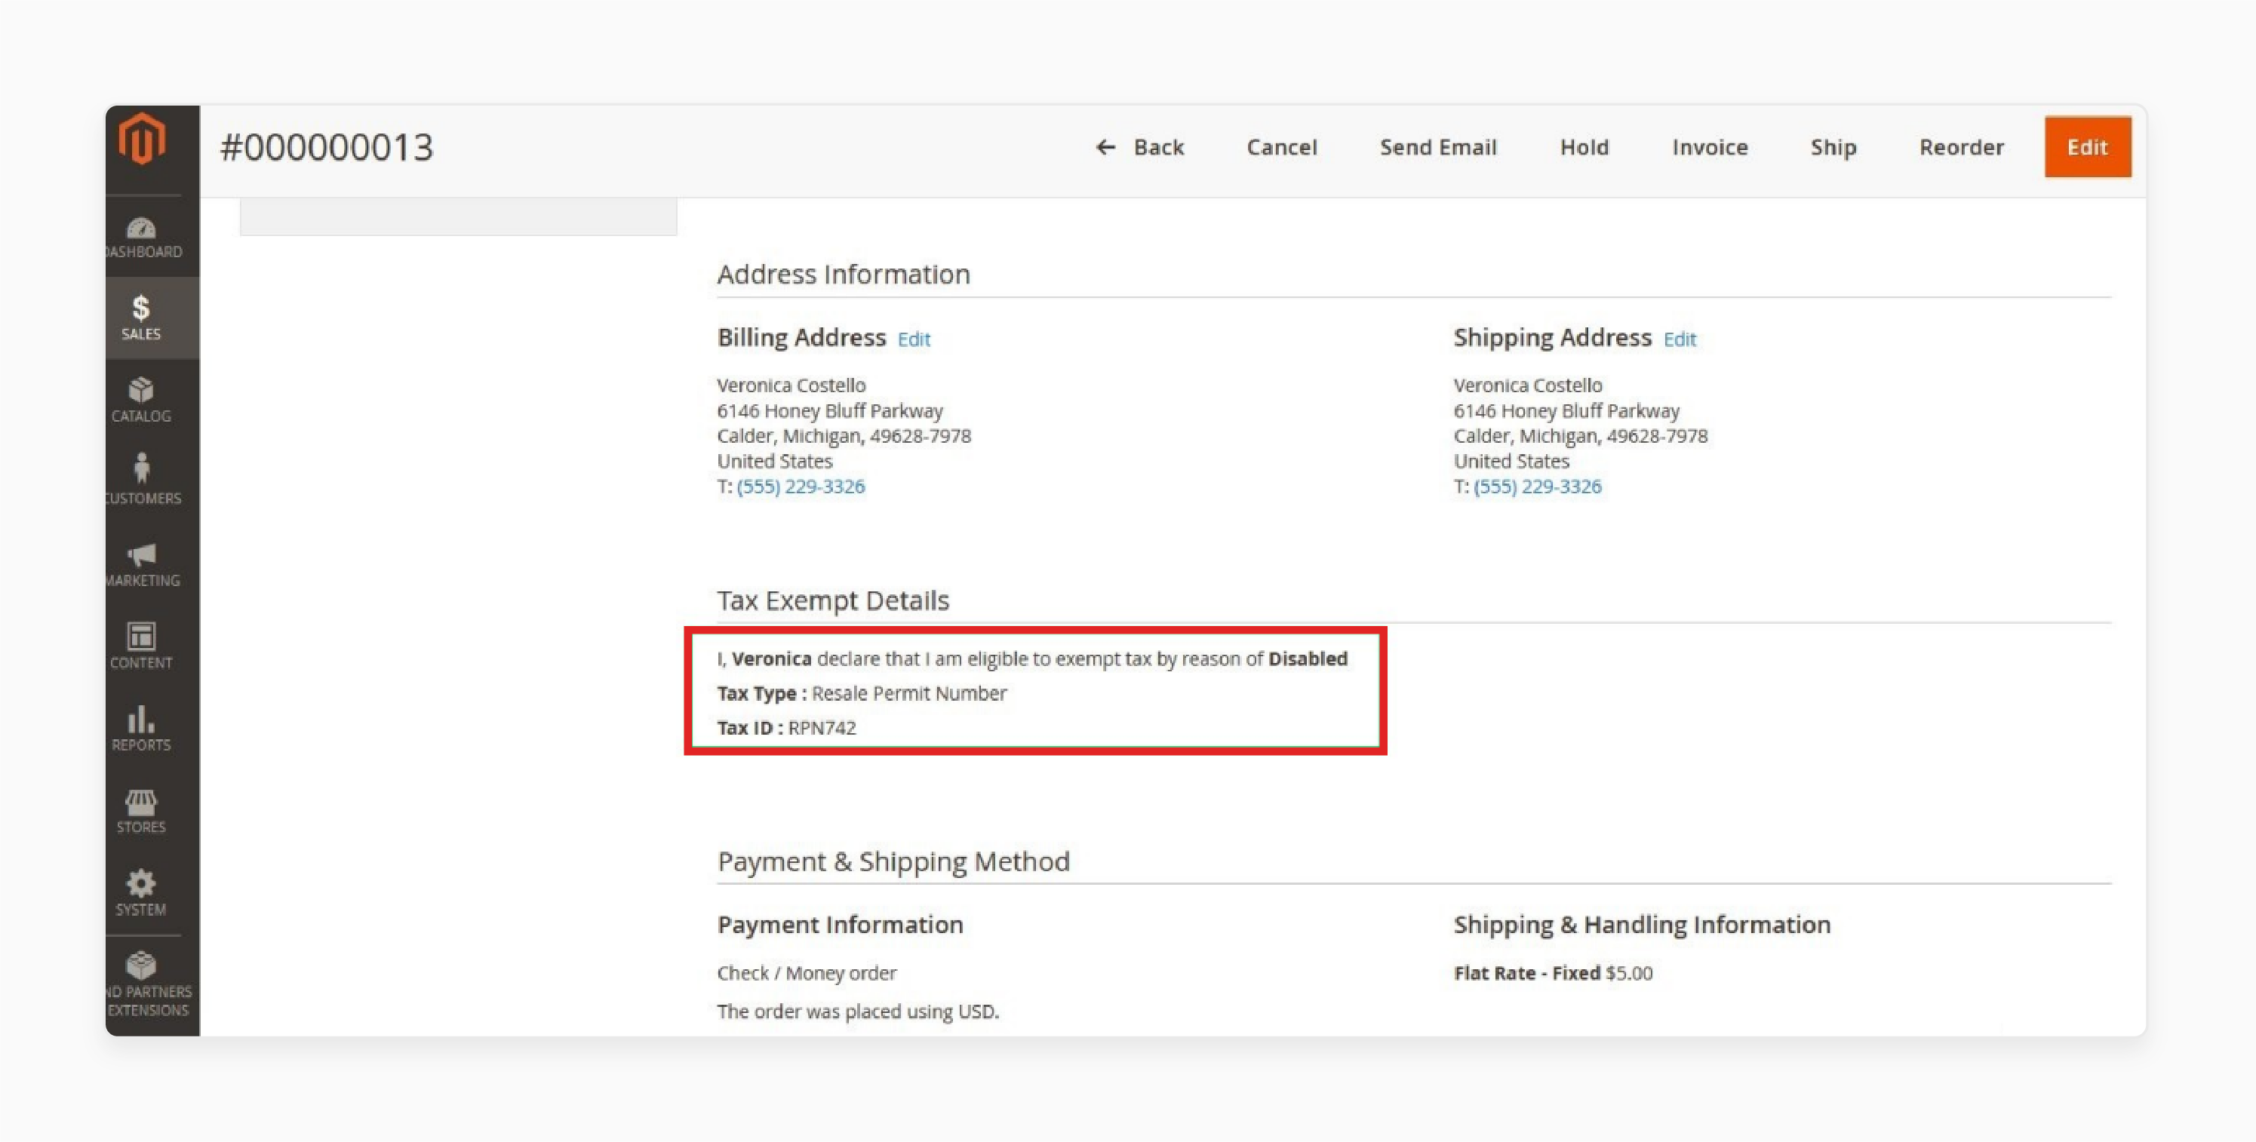Click Shipping & Handling Information heading

tap(1641, 924)
